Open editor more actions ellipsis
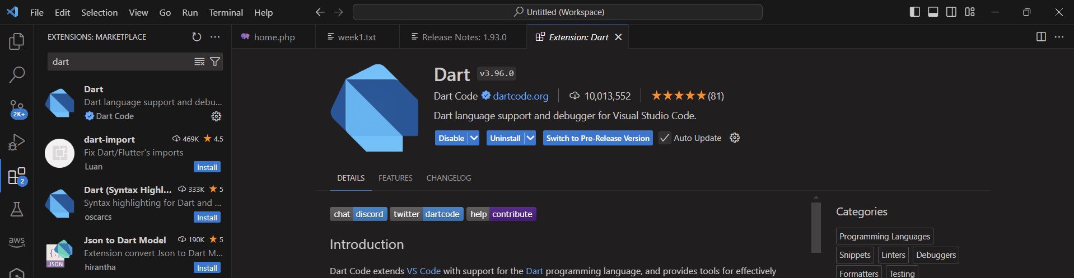Screen dimensions: 1074x278 pyautogui.click(x=1059, y=37)
